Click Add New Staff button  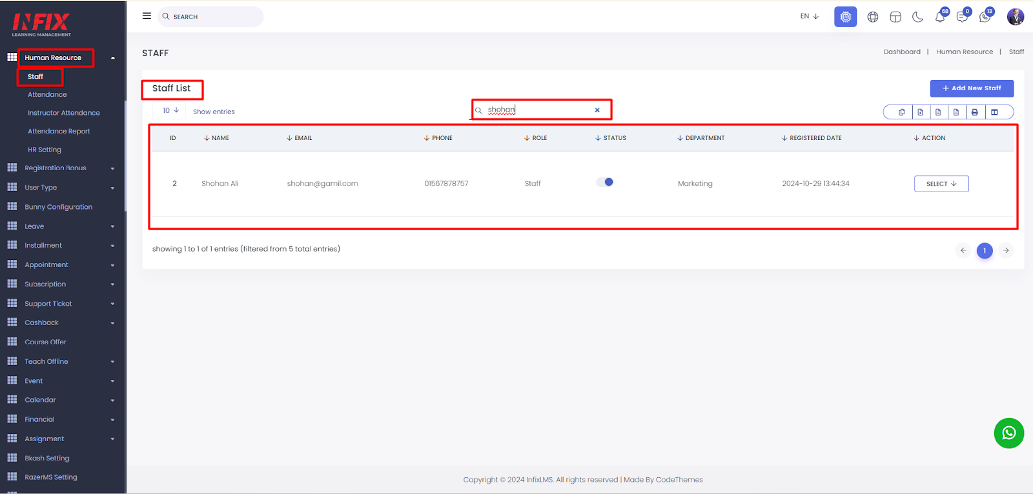coord(972,88)
